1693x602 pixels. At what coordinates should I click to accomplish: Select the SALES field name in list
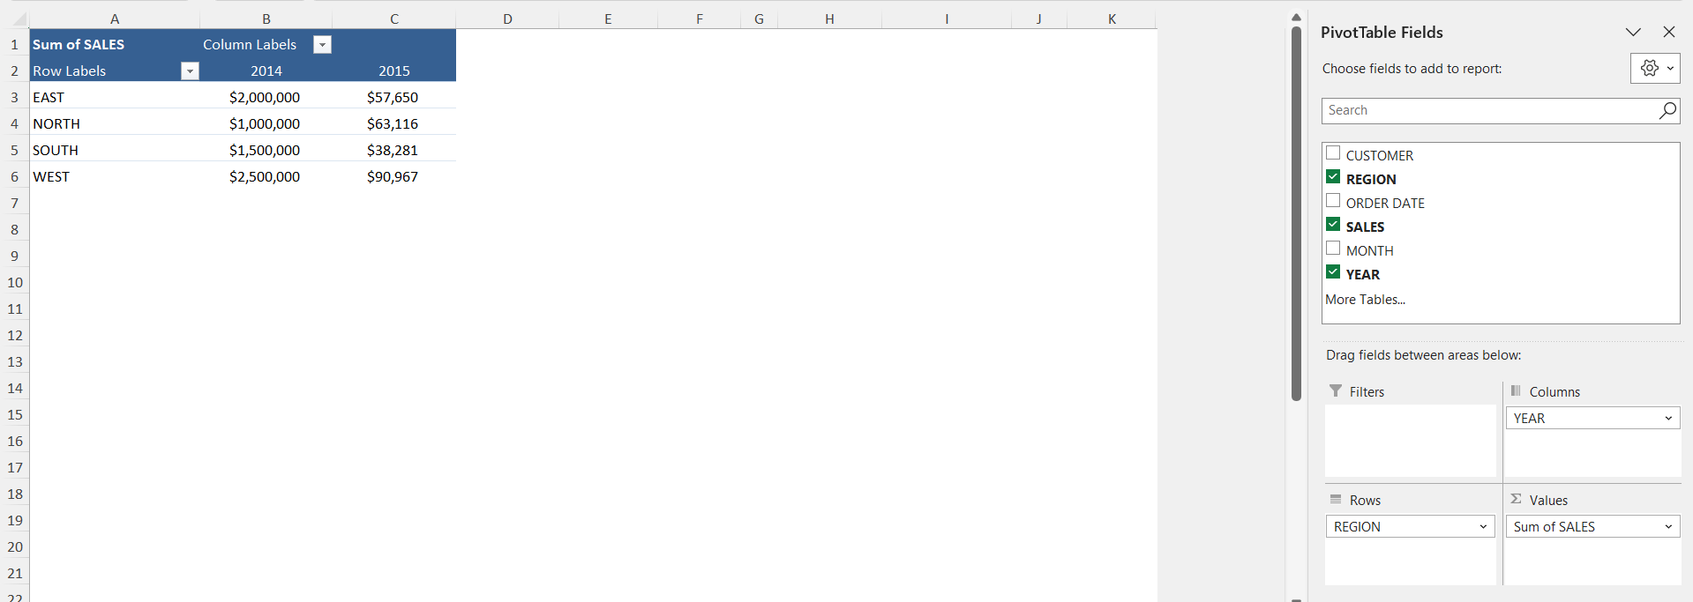click(1365, 227)
